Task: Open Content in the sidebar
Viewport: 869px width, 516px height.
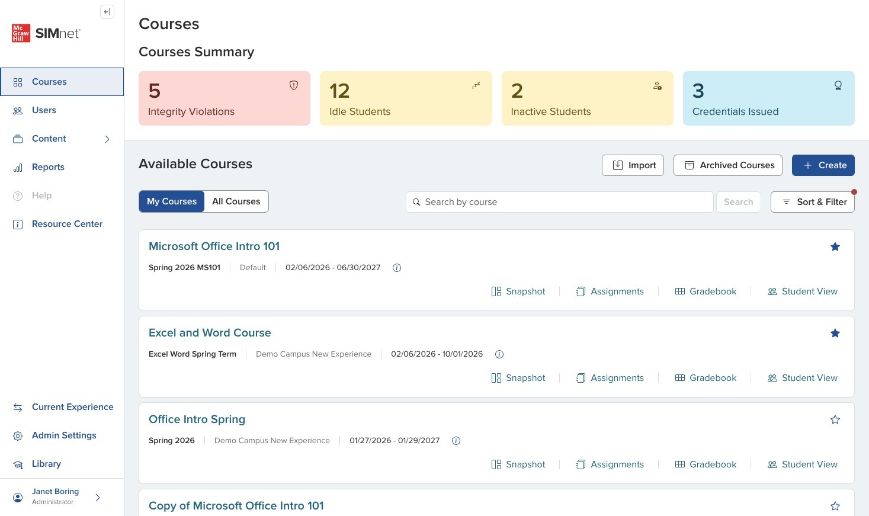Action: coord(62,139)
